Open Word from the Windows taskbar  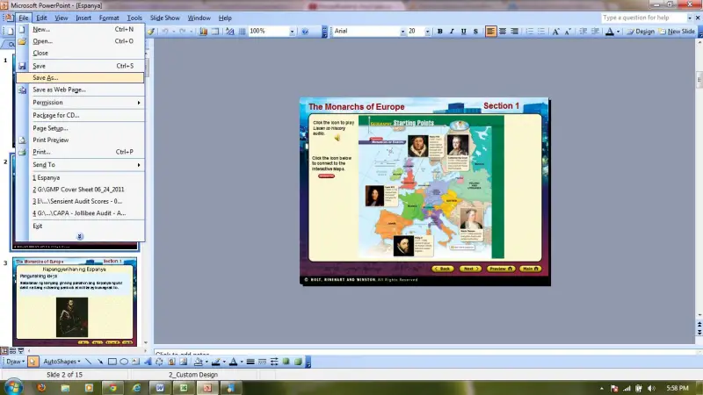coord(162,386)
